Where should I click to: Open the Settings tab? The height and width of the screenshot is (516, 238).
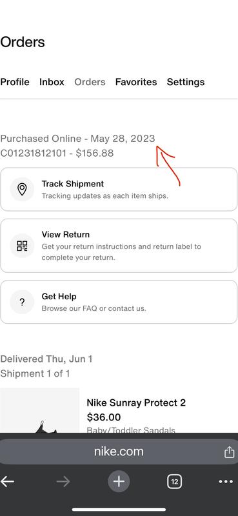(186, 82)
